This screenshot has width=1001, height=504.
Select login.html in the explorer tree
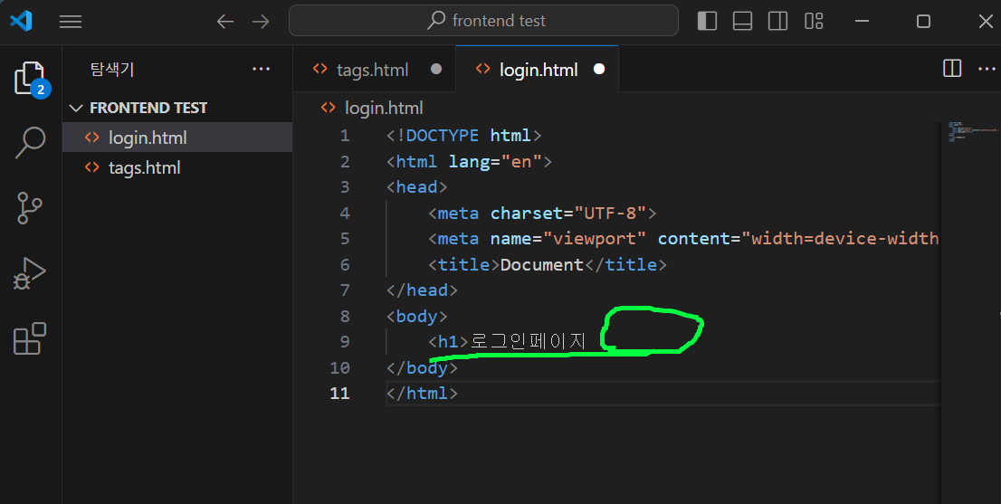(x=177, y=138)
